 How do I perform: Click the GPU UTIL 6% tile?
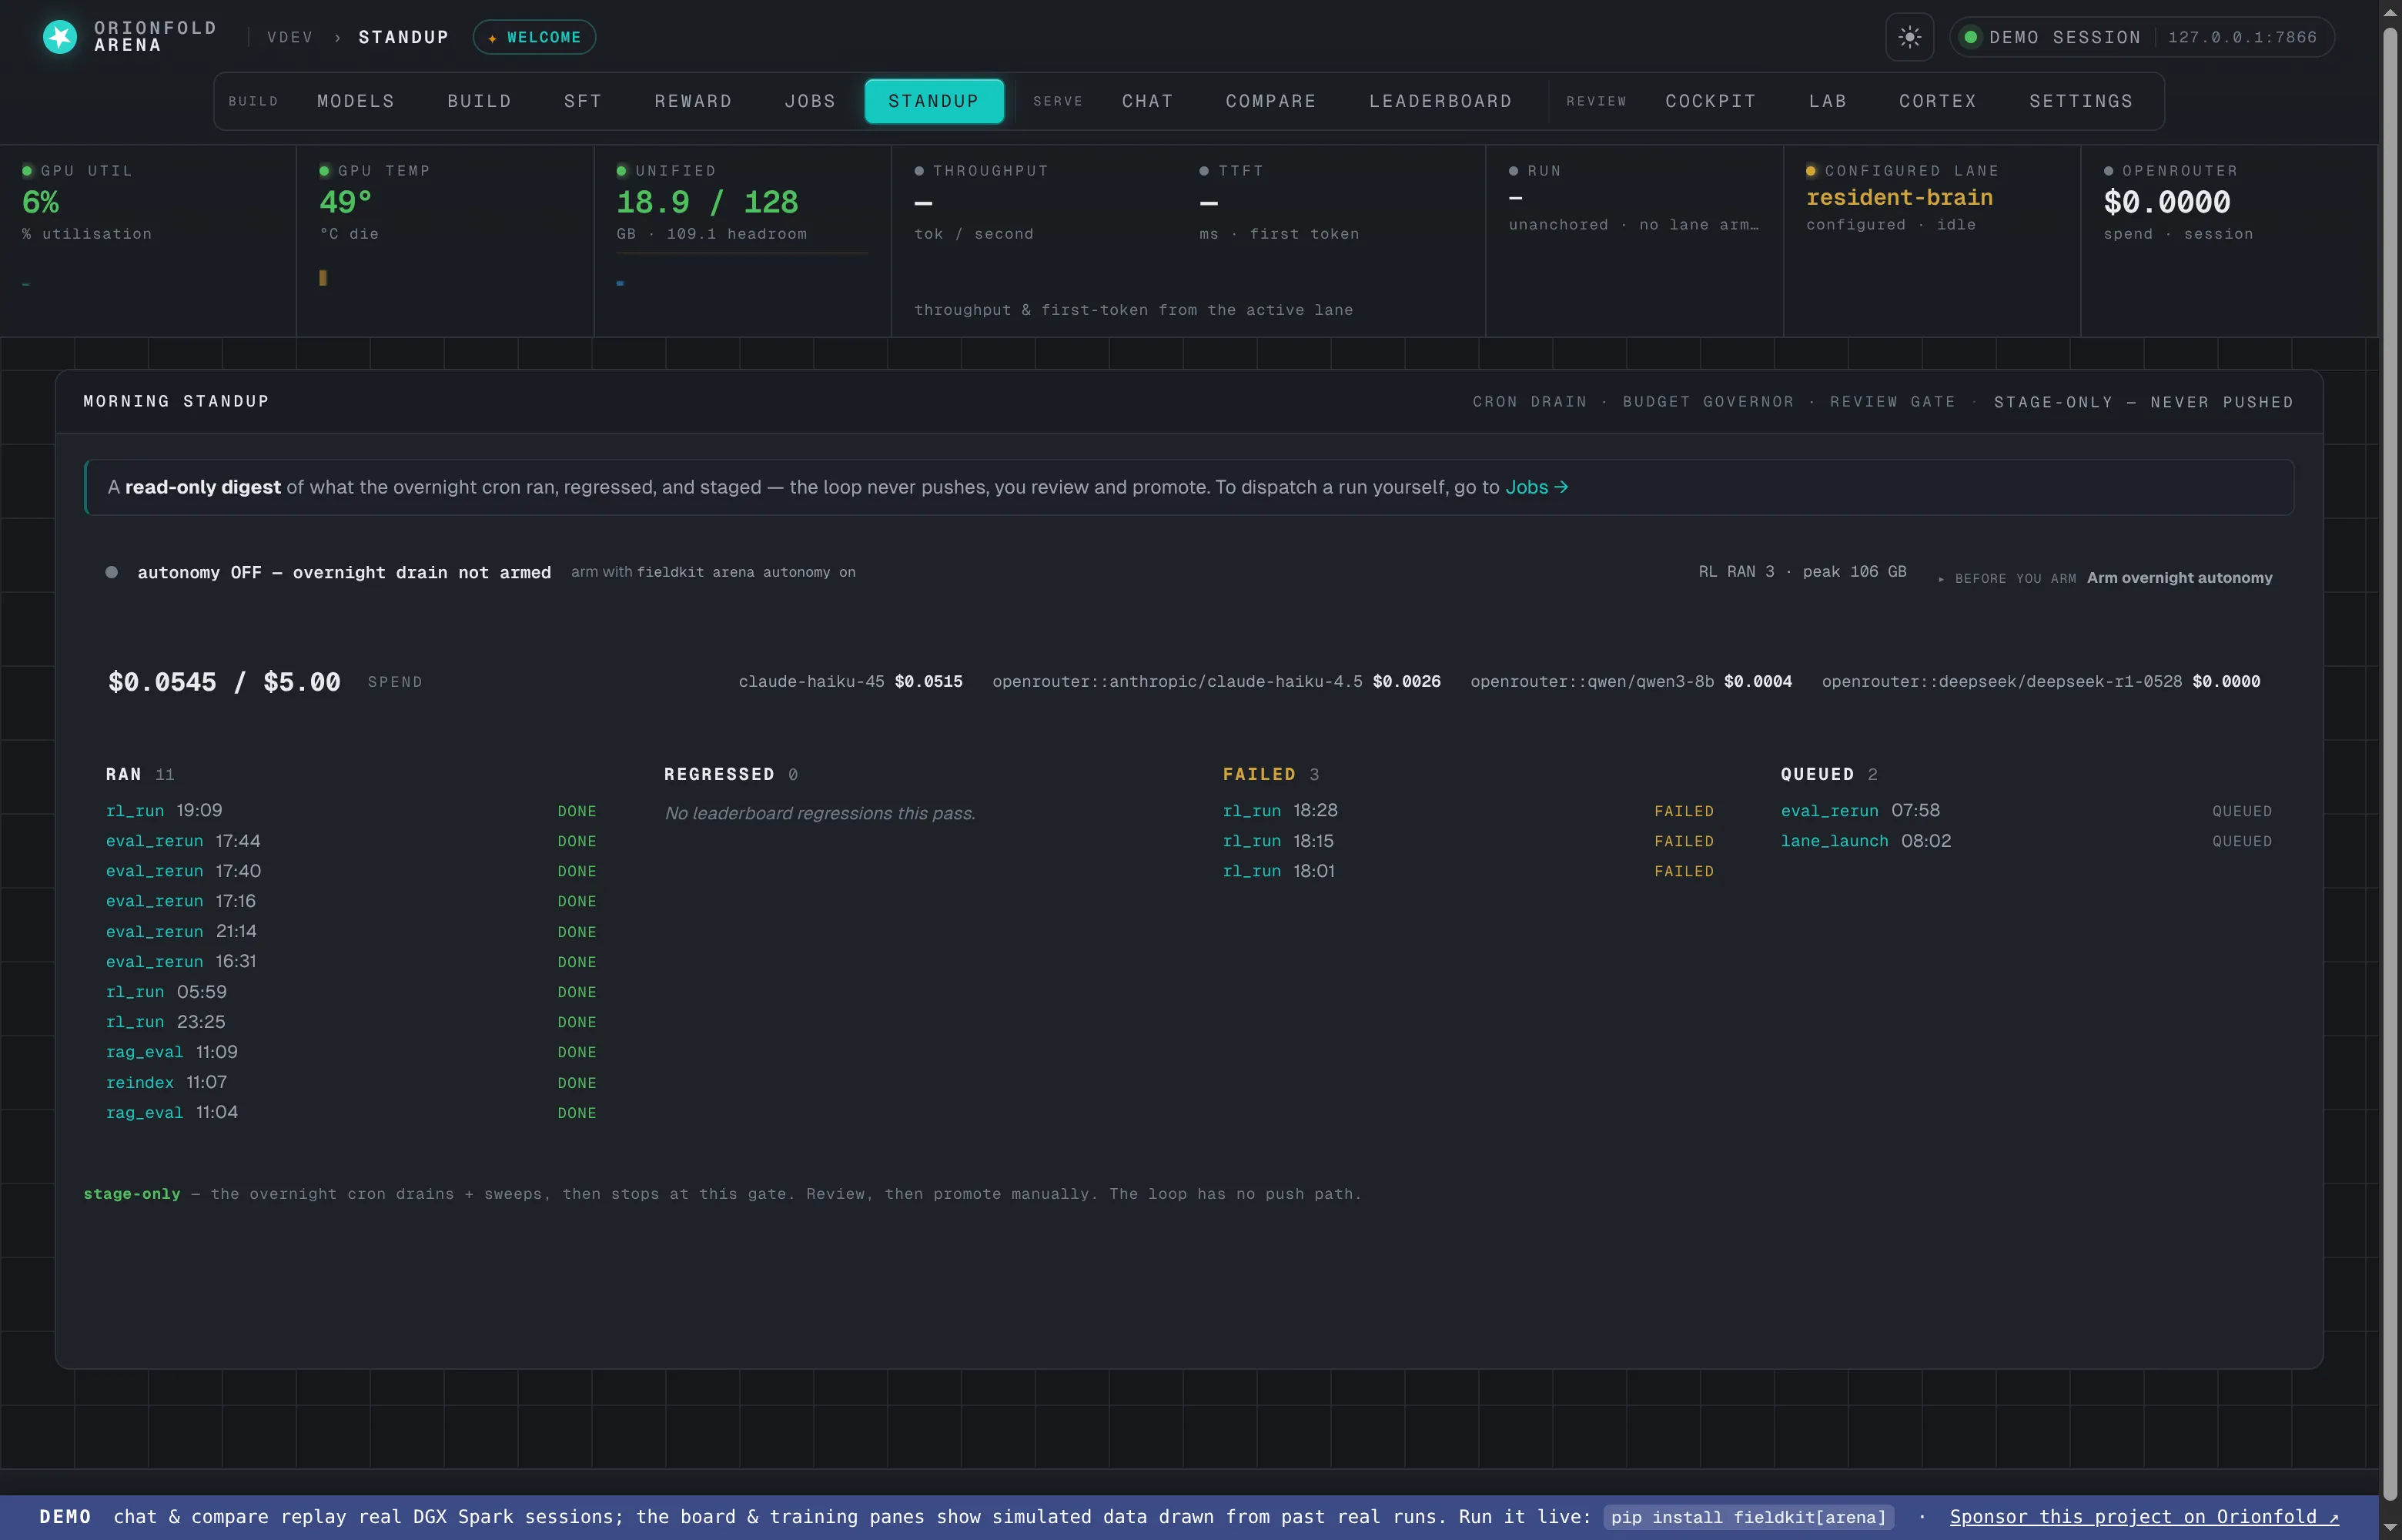coord(148,240)
